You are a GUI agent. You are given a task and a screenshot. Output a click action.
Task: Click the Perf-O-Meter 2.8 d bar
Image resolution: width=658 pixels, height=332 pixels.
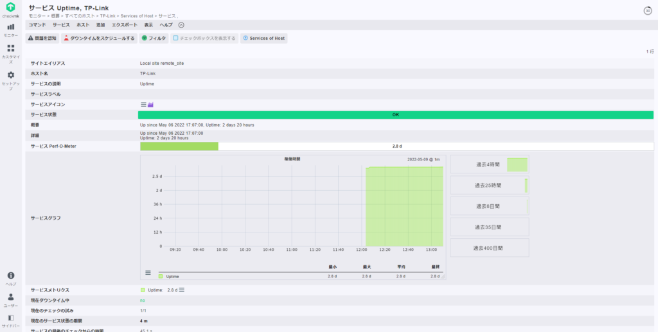click(x=397, y=146)
